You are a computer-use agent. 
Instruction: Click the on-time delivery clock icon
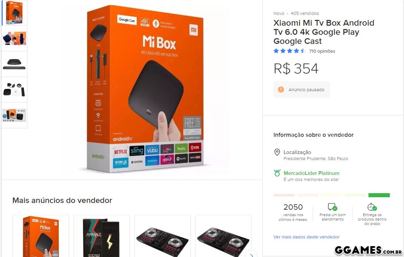(372, 207)
